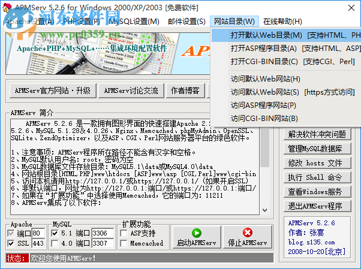This screenshot has width=361, height=269.
Task: Click the APMServ 5.2.6 version text in info box
Action: 311,223
